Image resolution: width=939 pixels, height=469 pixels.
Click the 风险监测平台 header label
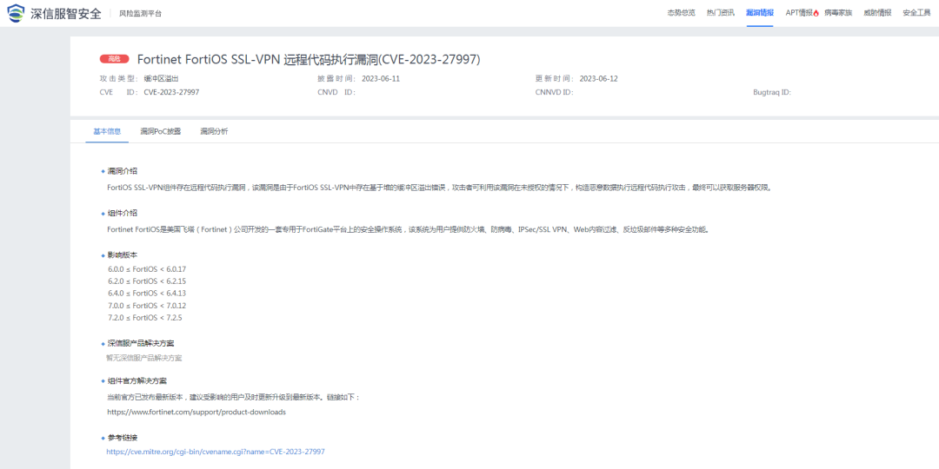coord(140,13)
